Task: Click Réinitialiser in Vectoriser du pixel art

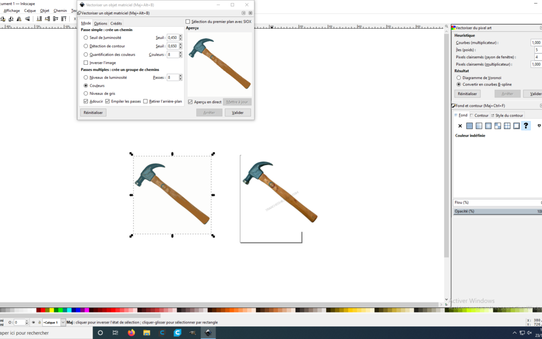Action: pos(467,94)
